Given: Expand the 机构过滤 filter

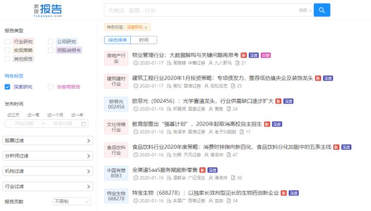Looking at the screenshot, I should coord(48,171).
